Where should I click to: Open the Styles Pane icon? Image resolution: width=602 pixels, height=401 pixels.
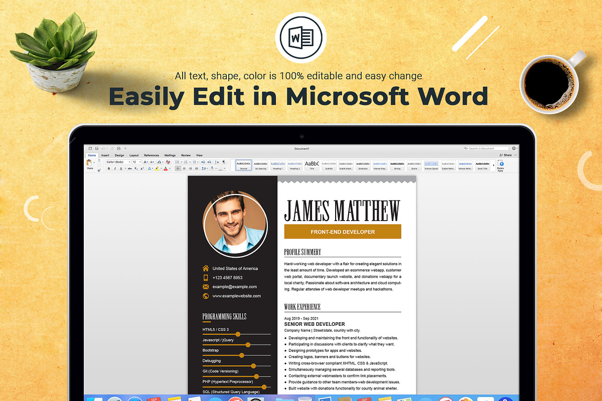pyautogui.click(x=500, y=166)
